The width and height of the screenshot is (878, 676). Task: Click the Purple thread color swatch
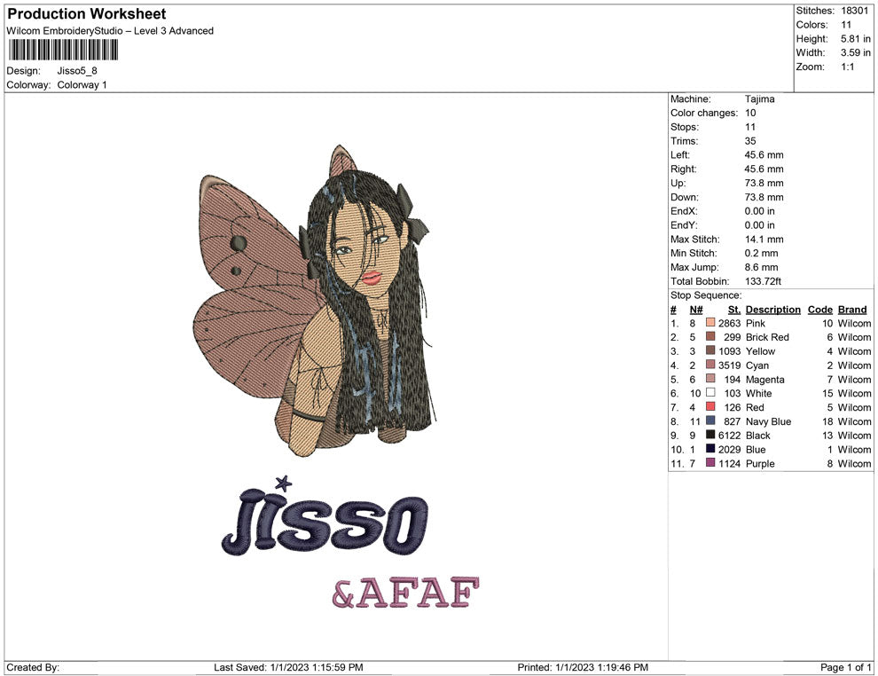[x=710, y=462]
